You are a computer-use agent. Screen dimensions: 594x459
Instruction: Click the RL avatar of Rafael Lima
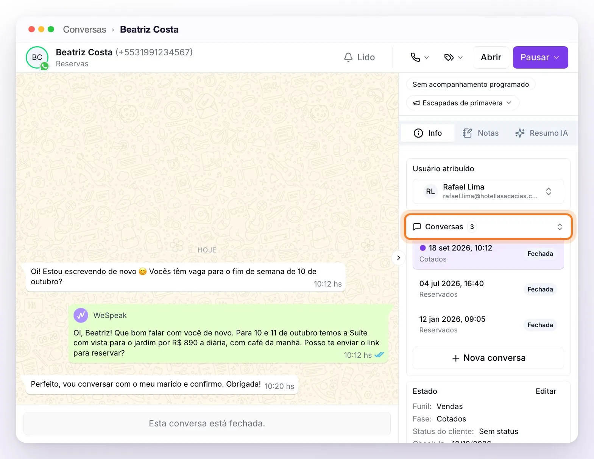(x=430, y=191)
